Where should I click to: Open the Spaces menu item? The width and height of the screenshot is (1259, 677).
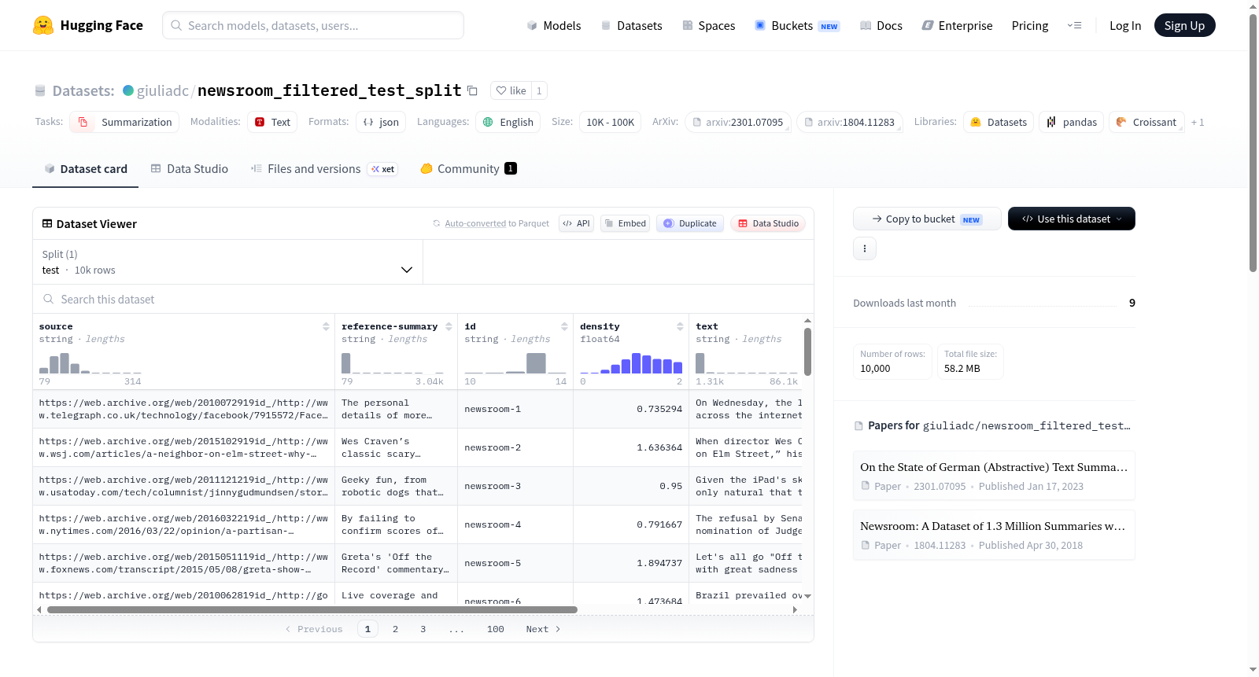[x=709, y=26]
